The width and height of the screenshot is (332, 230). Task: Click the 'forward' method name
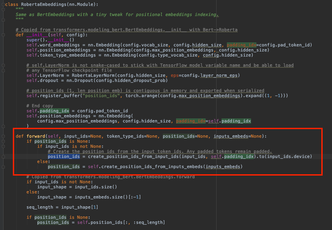[36, 136]
